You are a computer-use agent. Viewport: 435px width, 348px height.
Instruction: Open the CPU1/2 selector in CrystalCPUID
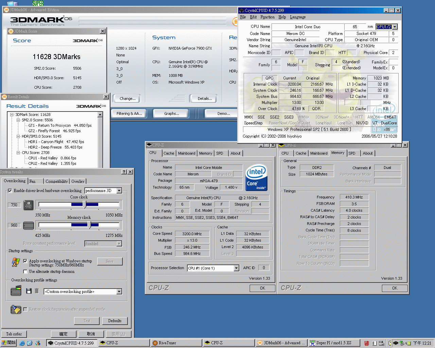pyautogui.click(x=395, y=27)
